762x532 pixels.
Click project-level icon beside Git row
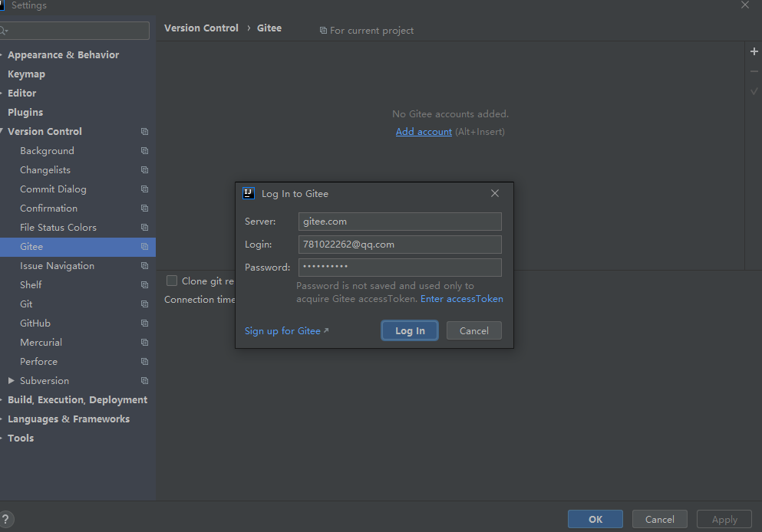144,304
